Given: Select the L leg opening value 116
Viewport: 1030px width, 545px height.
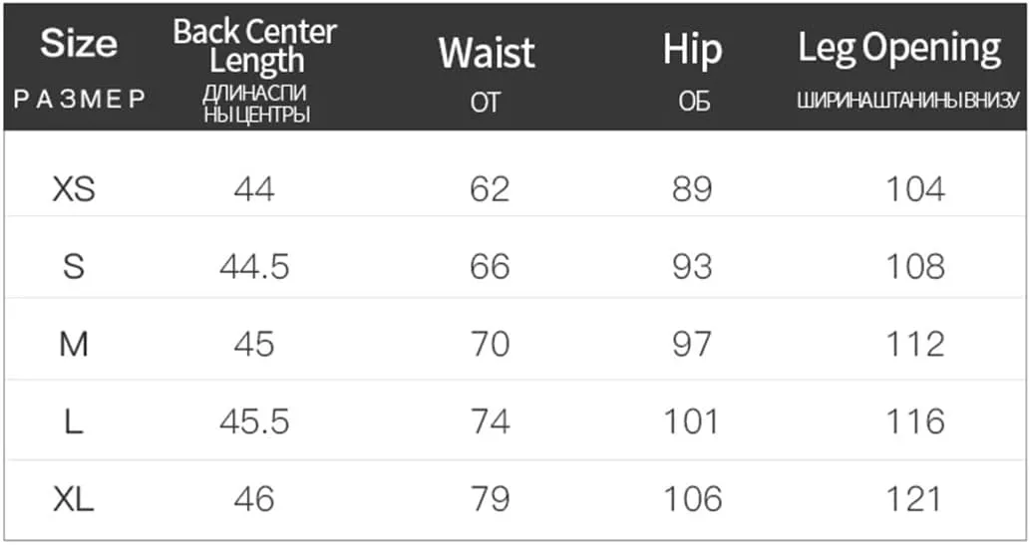Looking at the screenshot, I should 915,421.
